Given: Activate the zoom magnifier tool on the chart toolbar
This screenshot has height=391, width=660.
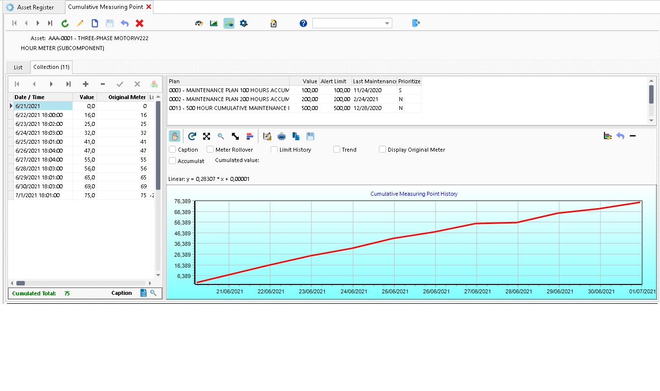Looking at the screenshot, I should (x=220, y=136).
